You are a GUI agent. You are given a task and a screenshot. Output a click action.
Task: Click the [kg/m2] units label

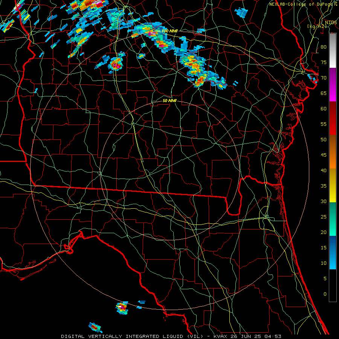(x=317, y=26)
